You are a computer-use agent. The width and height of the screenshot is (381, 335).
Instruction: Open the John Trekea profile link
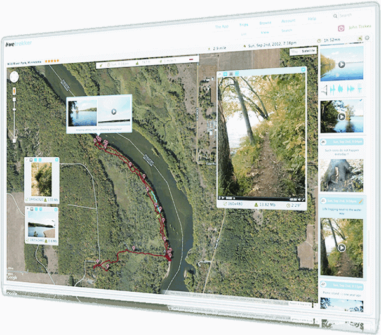click(x=359, y=27)
